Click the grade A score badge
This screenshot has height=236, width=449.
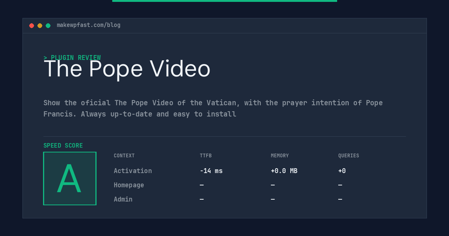click(70, 178)
